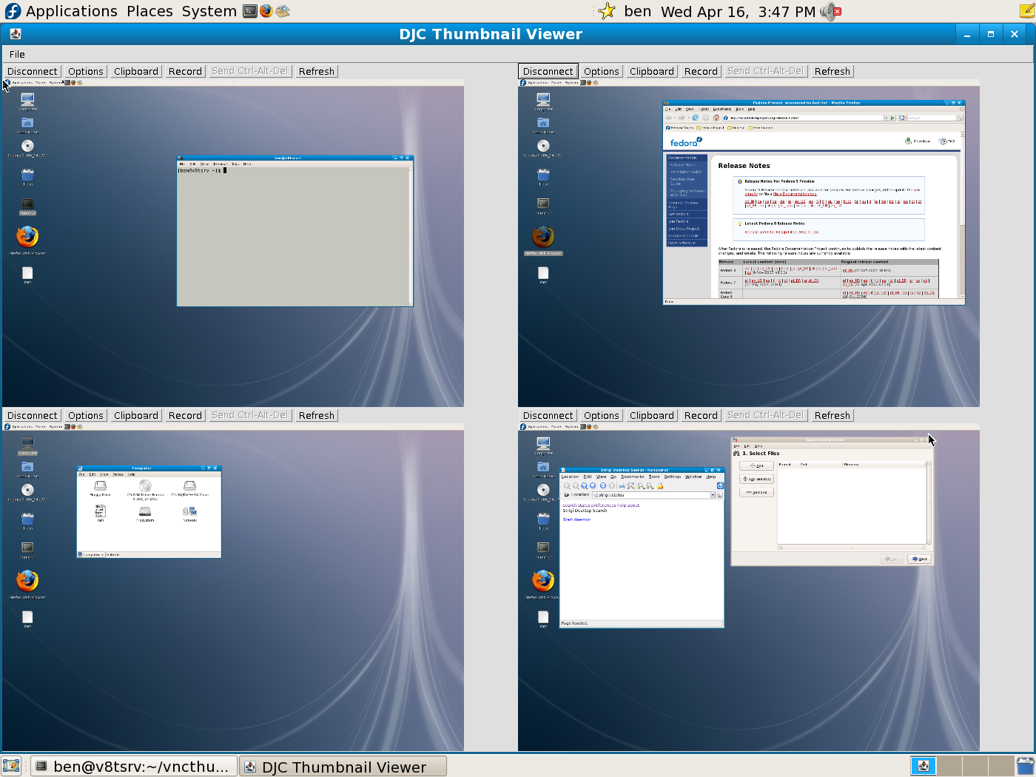
Task: Click inside the terminal window prompt area
Action: point(293,237)
